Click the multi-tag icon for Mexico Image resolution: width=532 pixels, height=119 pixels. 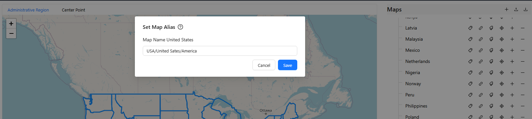pyautogui.click(x=491, y=50)
